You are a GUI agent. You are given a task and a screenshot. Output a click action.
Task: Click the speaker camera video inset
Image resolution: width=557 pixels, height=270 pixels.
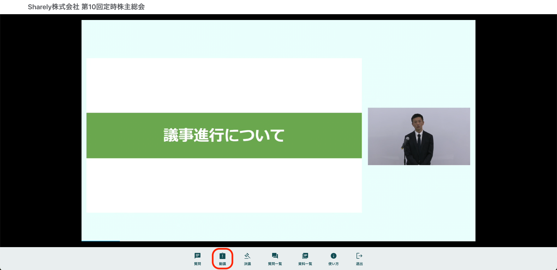(419, 136)
